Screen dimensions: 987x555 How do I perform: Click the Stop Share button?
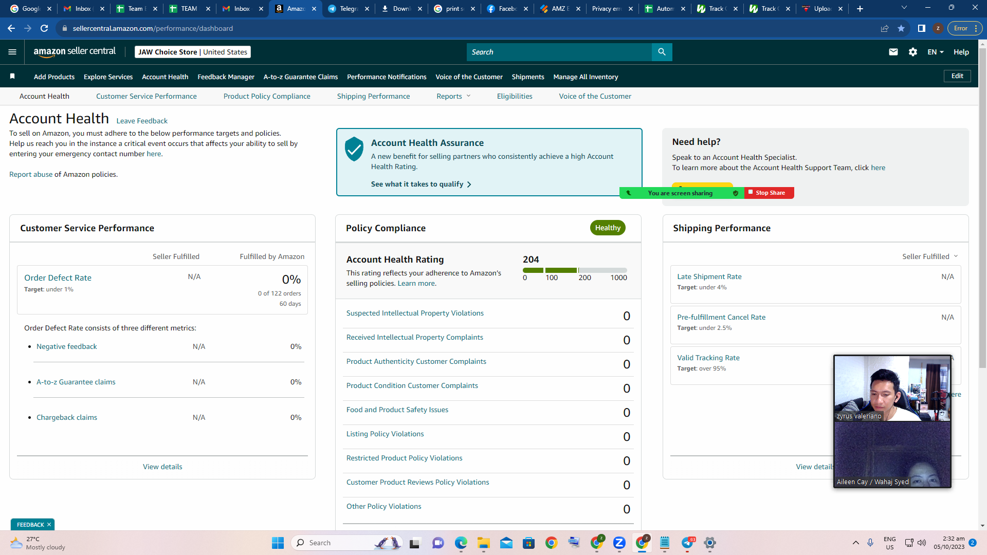coord(770,193)
